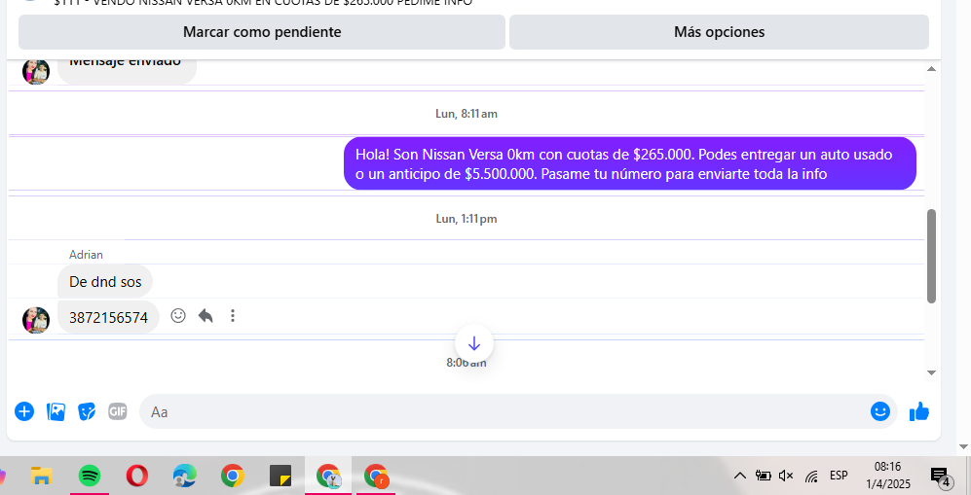Image resolution: width=971 pixels, height=495 pixels.
Task: Open more options for the 3872156574 message
Action: tap(233, 316)
